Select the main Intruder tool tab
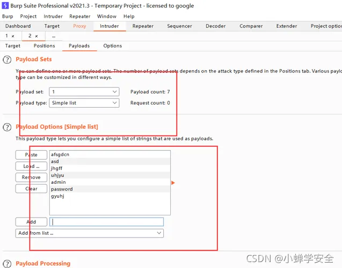Image resolution: width=342 pixels, height=268 pixels. click(x=110, y=26)
